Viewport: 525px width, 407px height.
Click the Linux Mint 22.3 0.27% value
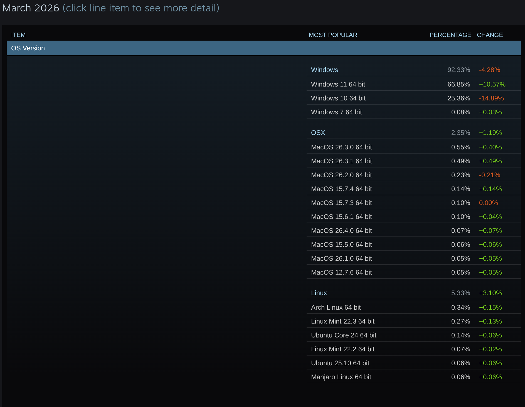point(461,321)
